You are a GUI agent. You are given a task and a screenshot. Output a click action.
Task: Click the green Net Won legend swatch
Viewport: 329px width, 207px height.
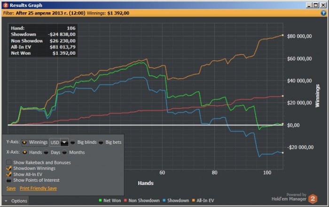click(100, 200)
